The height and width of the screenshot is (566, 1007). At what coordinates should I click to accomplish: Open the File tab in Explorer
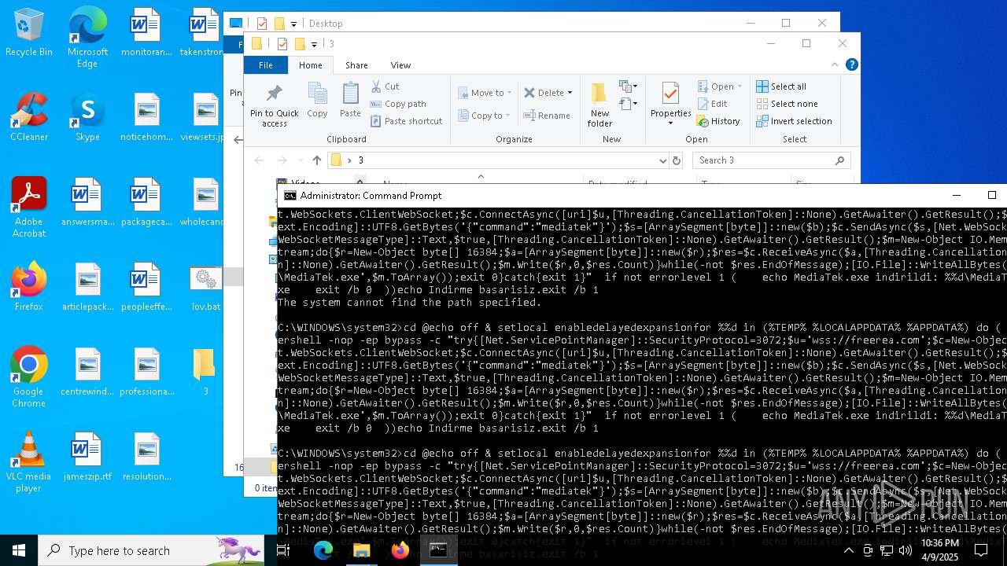(266, 65)
